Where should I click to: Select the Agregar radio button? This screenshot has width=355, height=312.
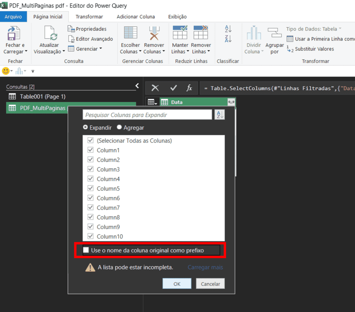coord(119,127)
